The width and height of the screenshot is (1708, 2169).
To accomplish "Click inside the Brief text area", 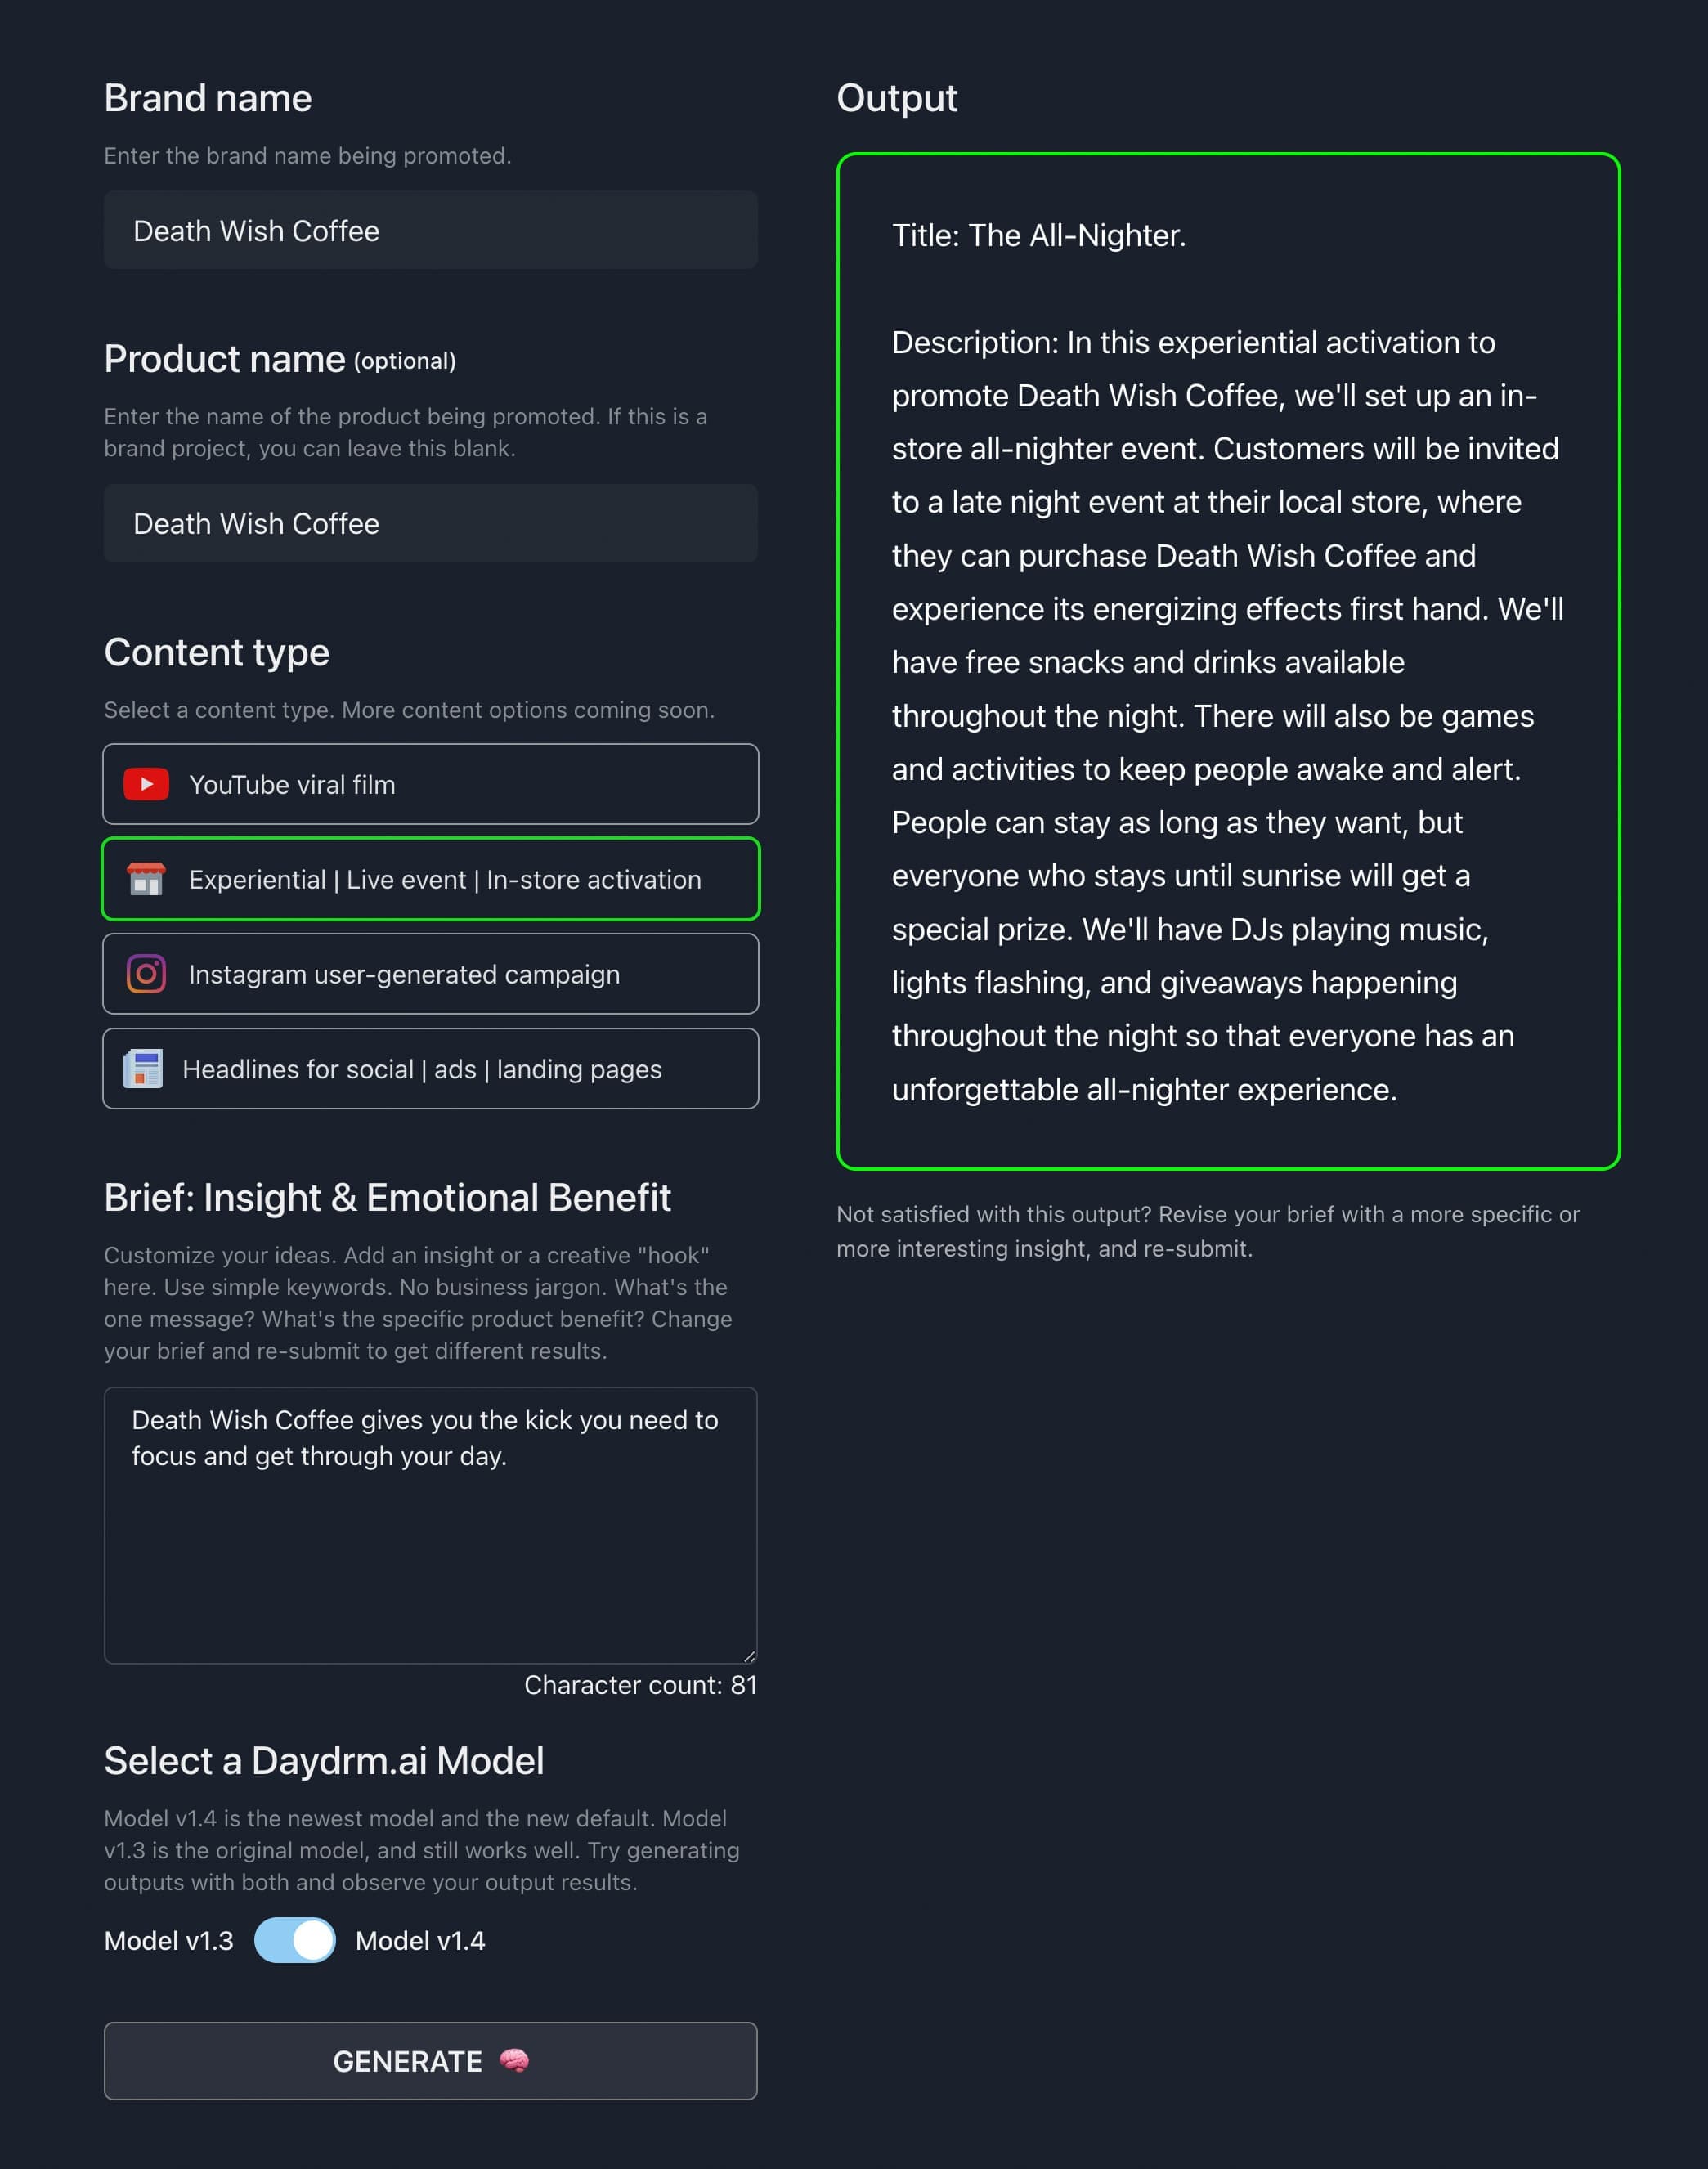I will pyautogui.click(x=430, y=1520).
